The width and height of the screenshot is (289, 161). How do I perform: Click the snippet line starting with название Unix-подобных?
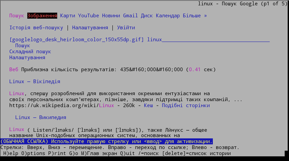pos(94,135)
